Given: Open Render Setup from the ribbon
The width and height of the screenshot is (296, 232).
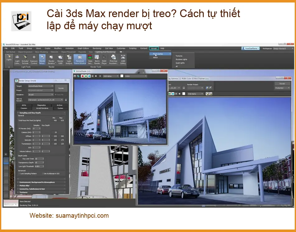Looking at the screenshot, I should (x=42, y=59).
